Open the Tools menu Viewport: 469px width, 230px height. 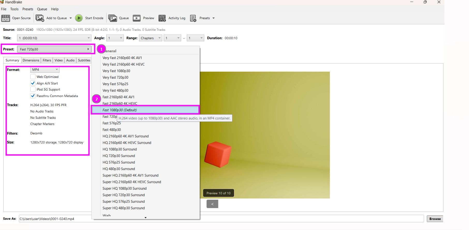[x=14, y=9]
